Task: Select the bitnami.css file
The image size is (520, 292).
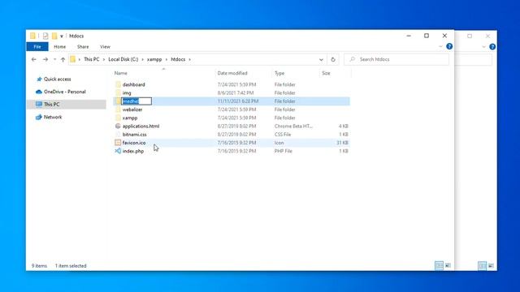Action: (134, 135)
